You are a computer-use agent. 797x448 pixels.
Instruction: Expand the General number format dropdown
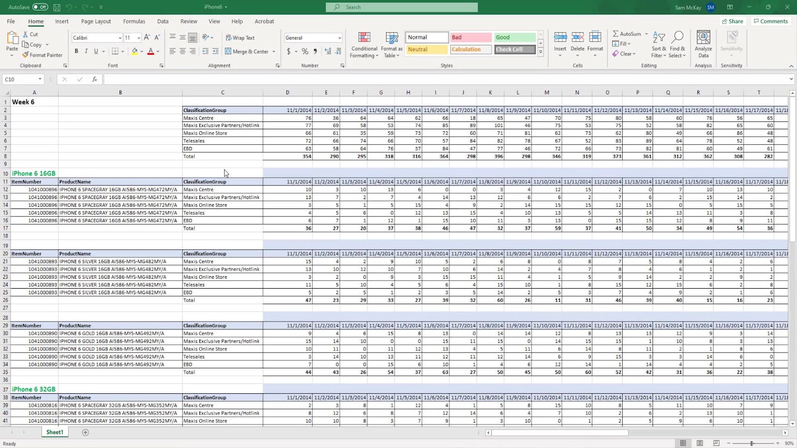[339, 38]
